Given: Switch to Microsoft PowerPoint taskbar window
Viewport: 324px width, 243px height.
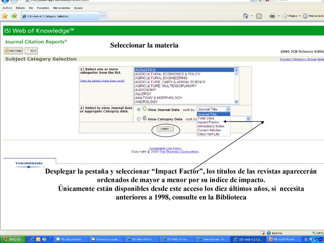Looking at the screenshot, I should (x=284, y=239).
